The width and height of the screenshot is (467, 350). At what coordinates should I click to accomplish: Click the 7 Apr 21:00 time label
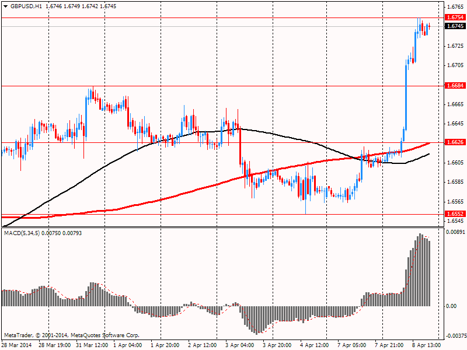[x=389, y=345]
